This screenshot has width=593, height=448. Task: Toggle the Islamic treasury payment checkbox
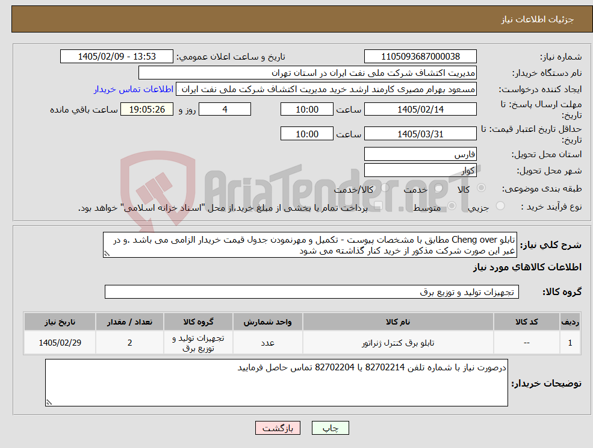point(378,206)
